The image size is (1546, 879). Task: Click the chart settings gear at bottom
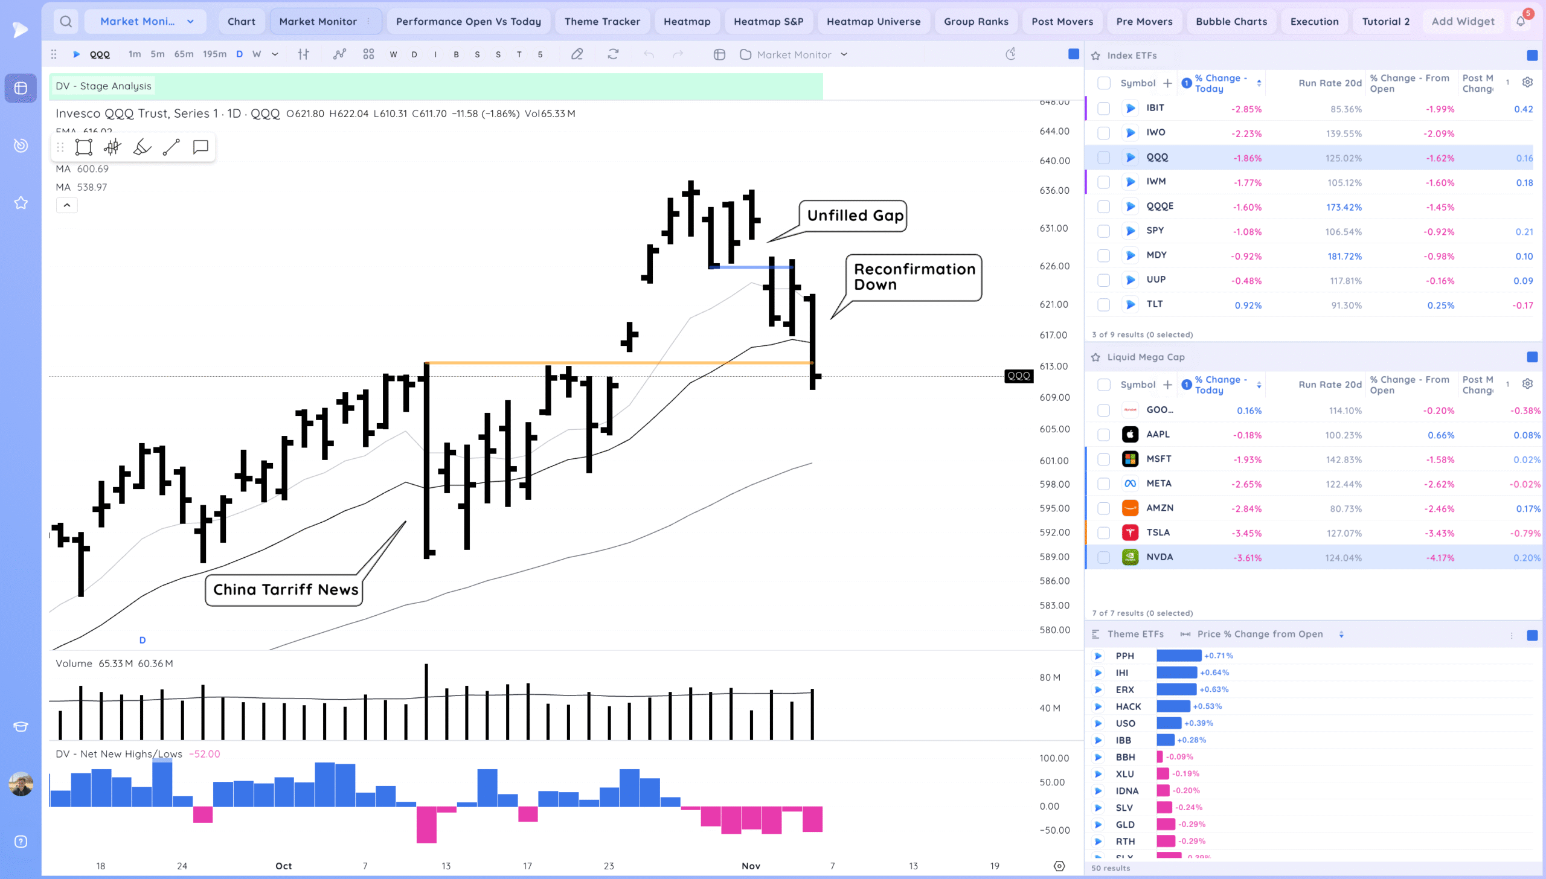coord(1059,866)
